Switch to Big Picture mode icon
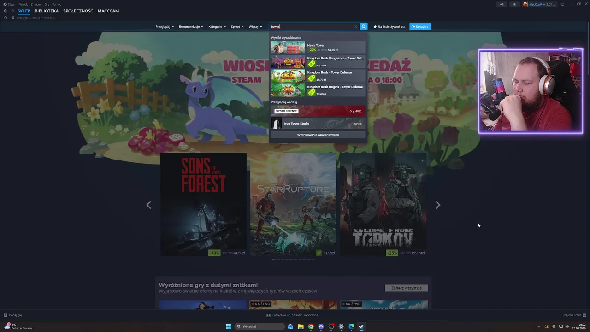 562,4
